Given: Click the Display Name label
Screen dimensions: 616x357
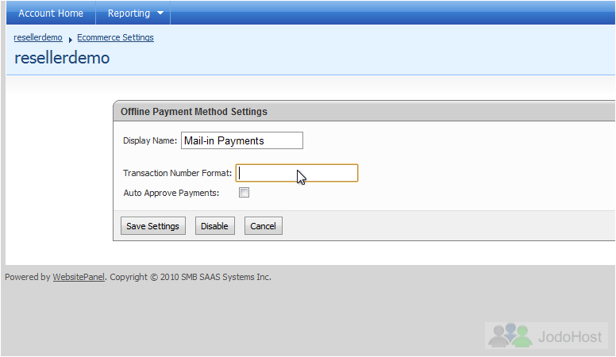Looking at the screenshot, I should pyautogui.click(x=150, y=140).
